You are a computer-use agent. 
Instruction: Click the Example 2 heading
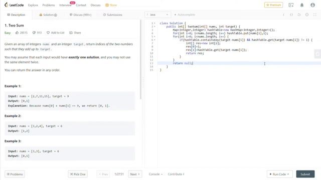click(13, 116)
